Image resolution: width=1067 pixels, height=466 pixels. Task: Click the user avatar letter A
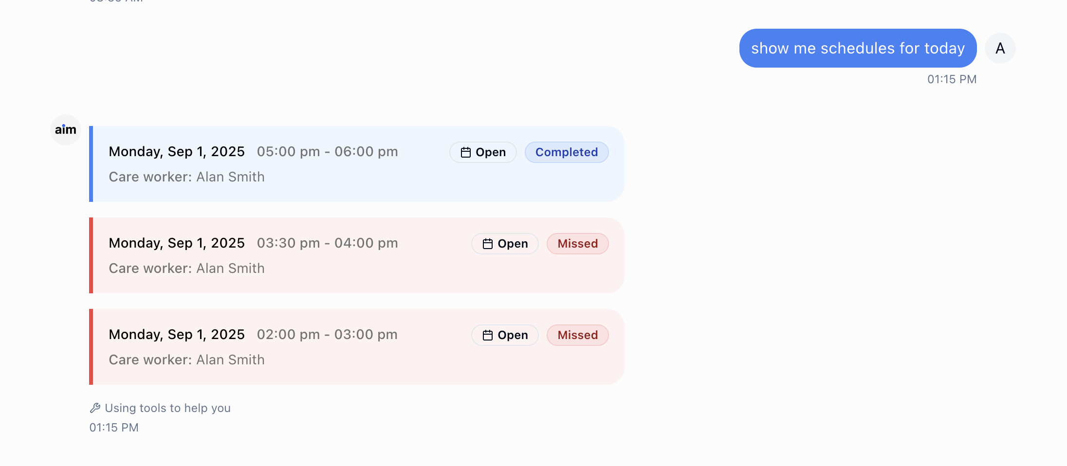pos(1000,48)
